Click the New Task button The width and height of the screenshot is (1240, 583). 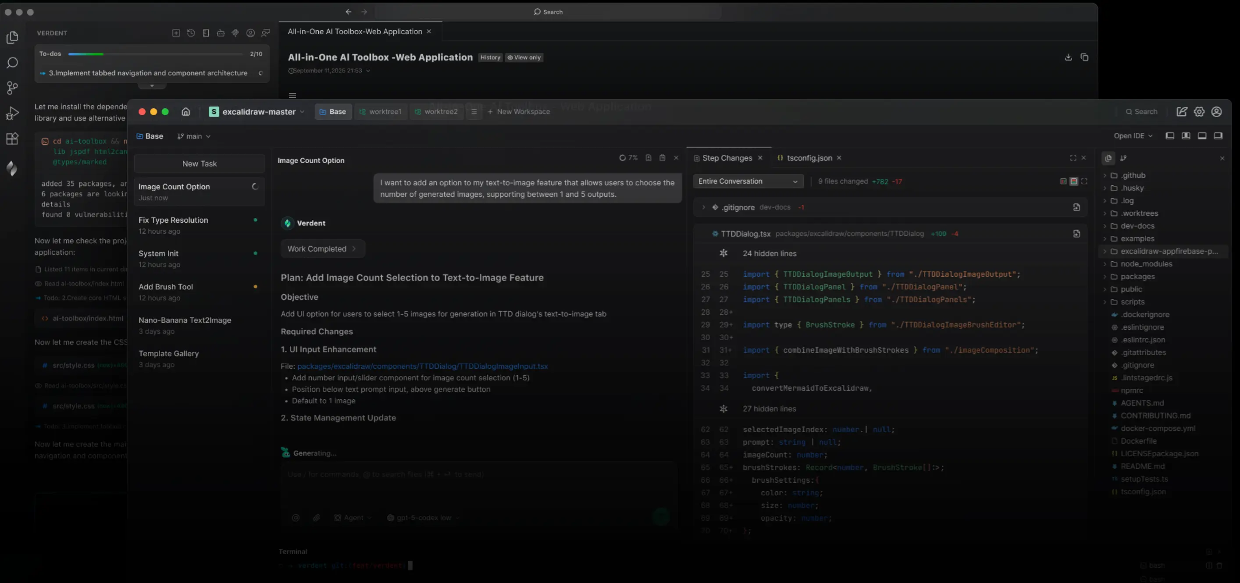pyautogui.click(x=199, y=164)
